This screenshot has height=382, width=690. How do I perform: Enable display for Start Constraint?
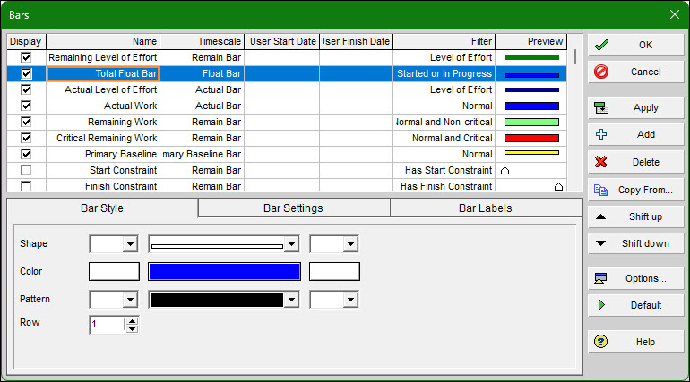pyautogui.click(x=26, y=170)
